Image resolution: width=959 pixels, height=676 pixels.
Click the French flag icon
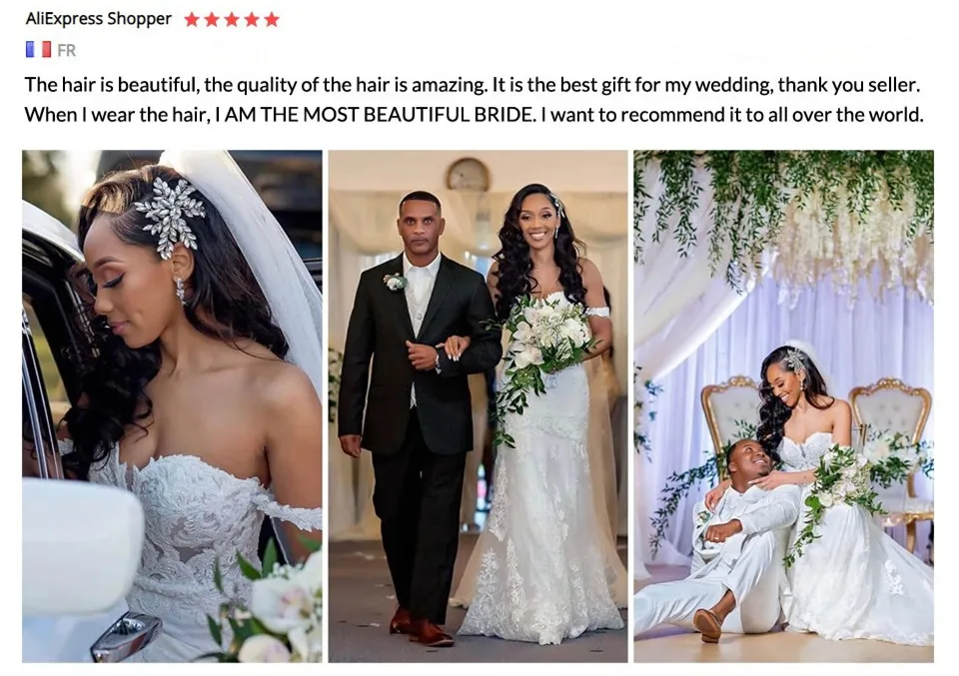click(38, 50)
